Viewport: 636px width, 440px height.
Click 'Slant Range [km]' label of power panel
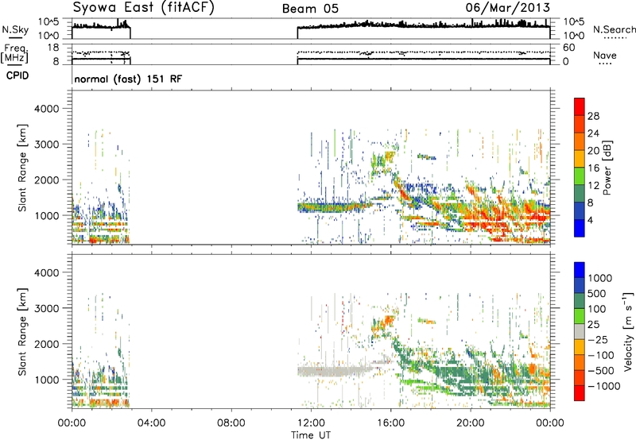click(23, 168)
